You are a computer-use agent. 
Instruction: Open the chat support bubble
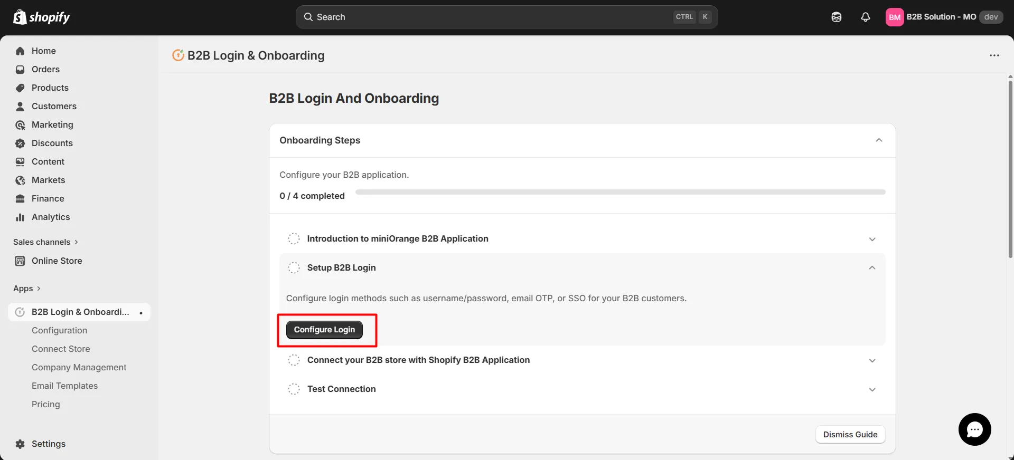[x=974, y=429]
